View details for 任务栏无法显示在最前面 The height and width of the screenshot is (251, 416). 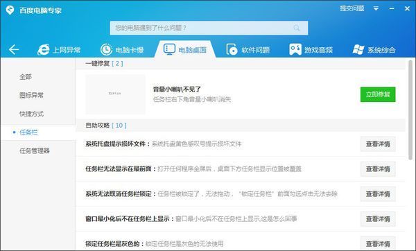tap(378, 169)
